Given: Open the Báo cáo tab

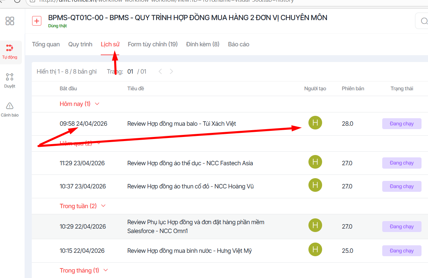Looking at the screenshot, I should pos(238,44).
